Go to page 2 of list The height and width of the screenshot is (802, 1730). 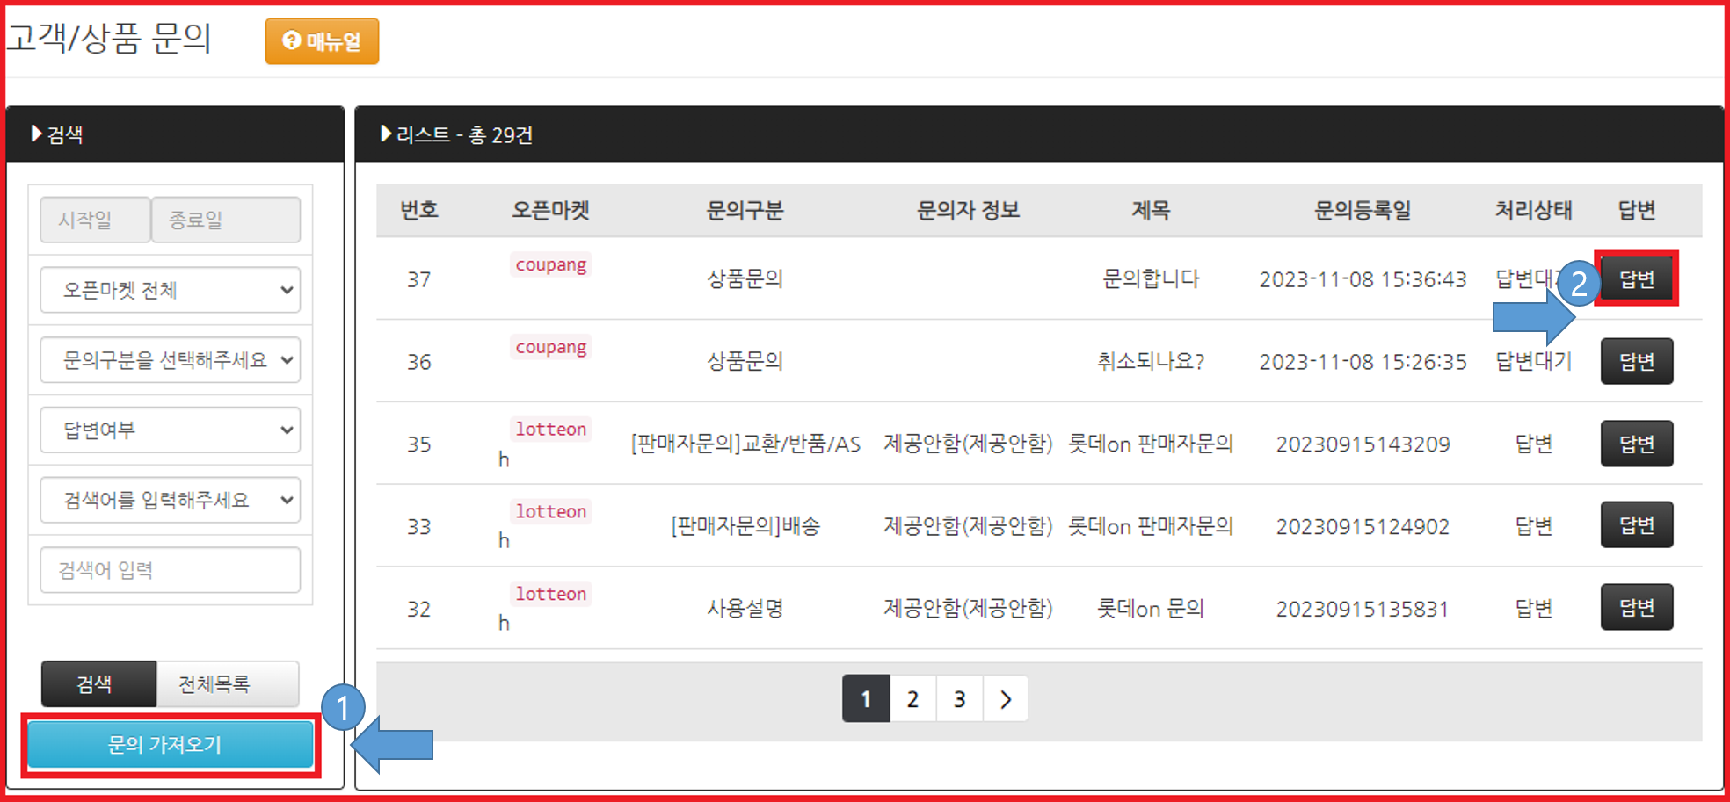coord(912,699)
